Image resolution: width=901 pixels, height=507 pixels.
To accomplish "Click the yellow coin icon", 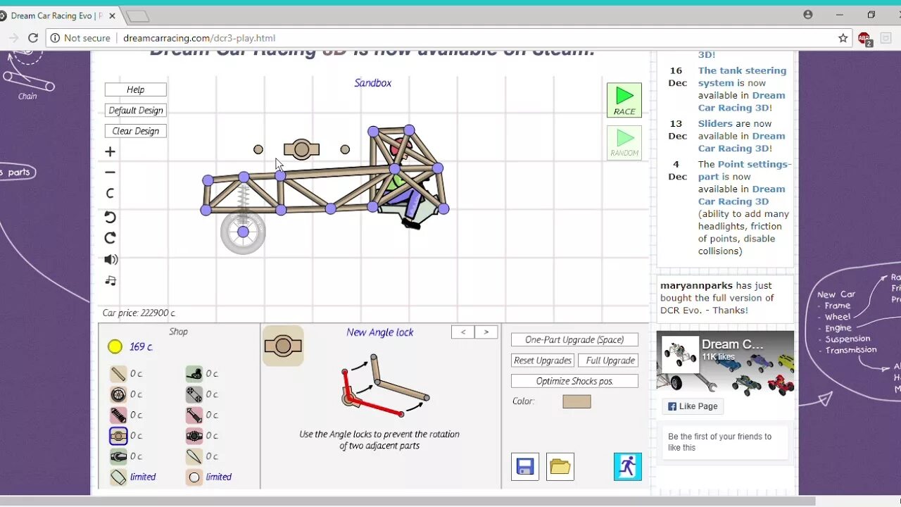I will pyautogui.click(x=115, y=346).
